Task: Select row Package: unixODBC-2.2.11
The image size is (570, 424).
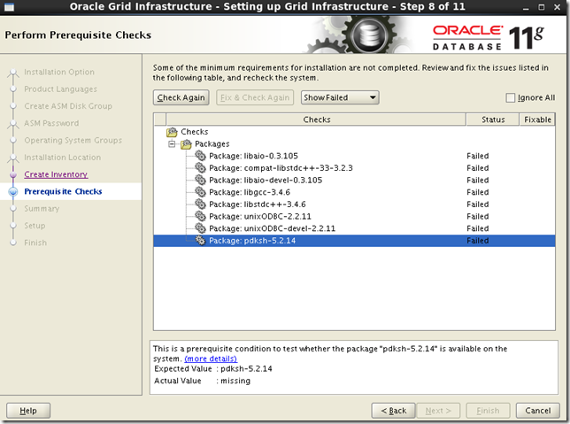Action: tap(354, 216)
